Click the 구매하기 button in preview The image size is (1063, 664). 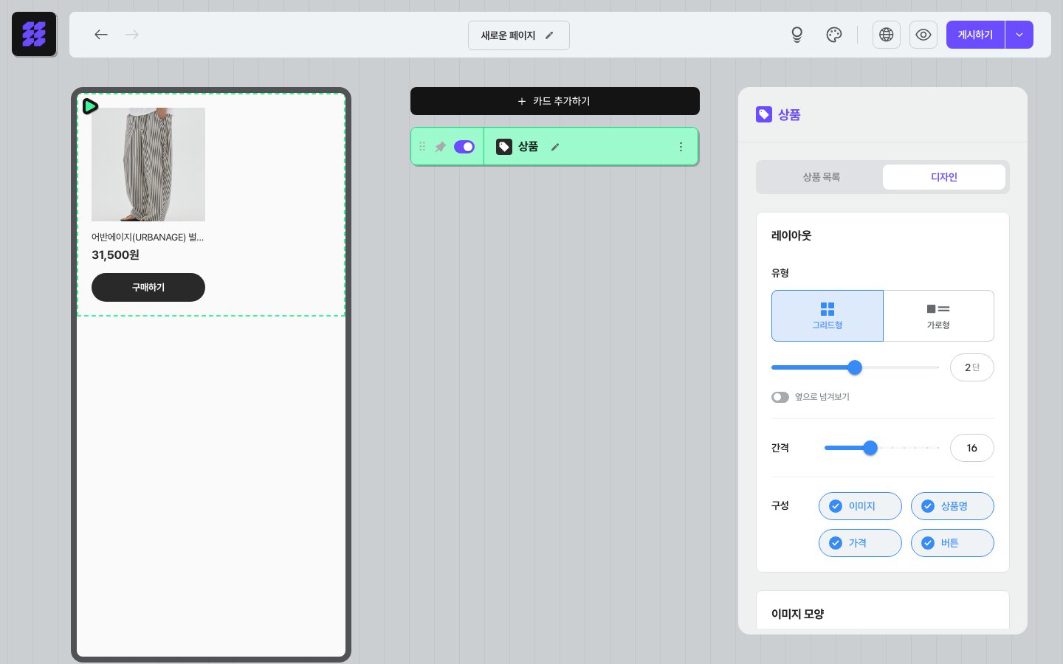(x=148, y=287)
